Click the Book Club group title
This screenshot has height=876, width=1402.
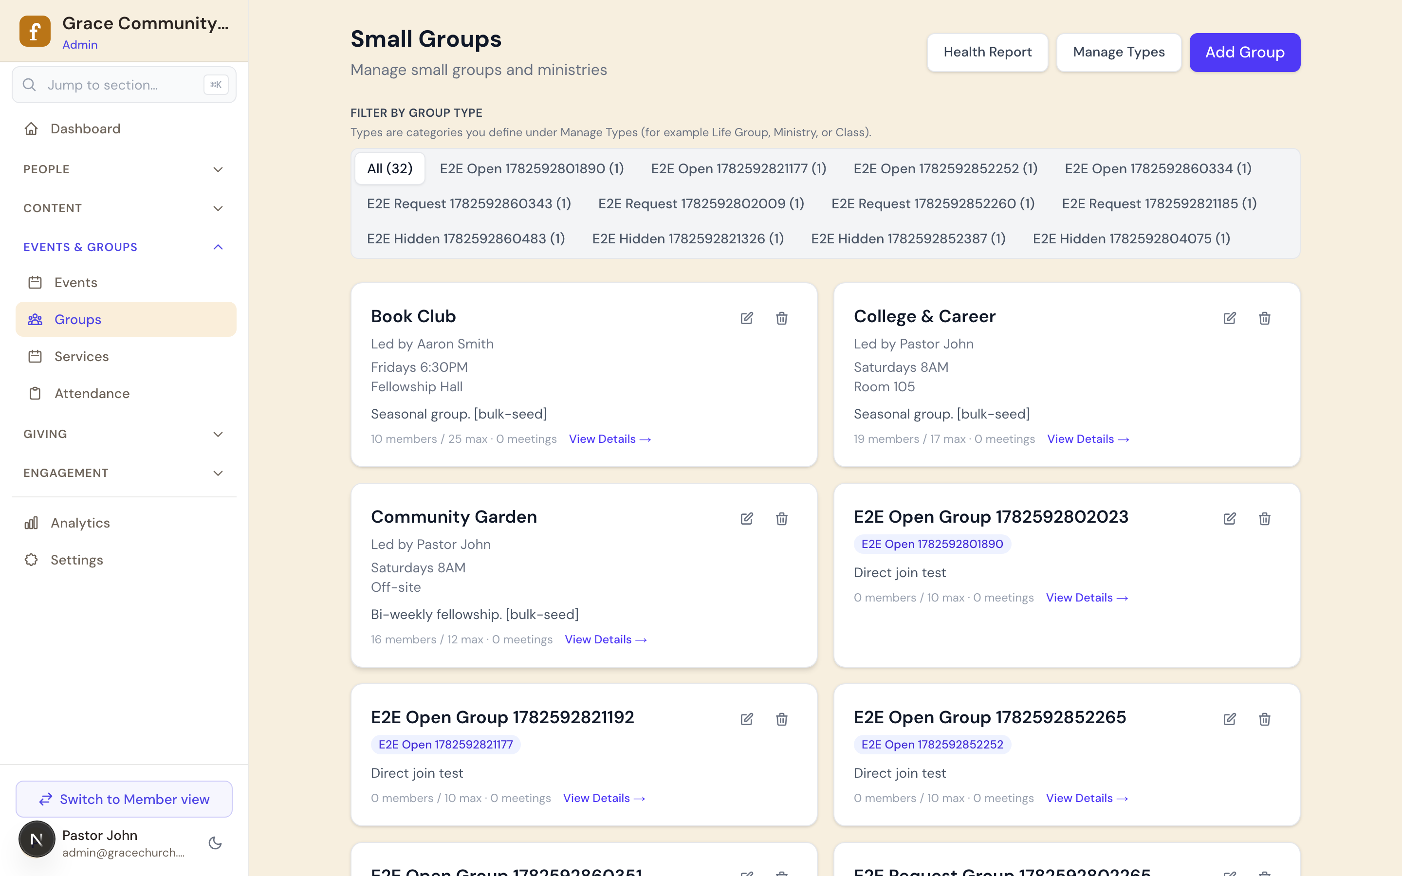pyautogui.click(x=413, y=316)
